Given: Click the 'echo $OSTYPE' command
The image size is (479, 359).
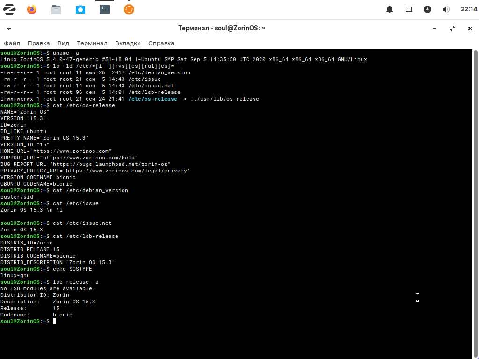Looking at the screenshot, I should click(73, 269).
